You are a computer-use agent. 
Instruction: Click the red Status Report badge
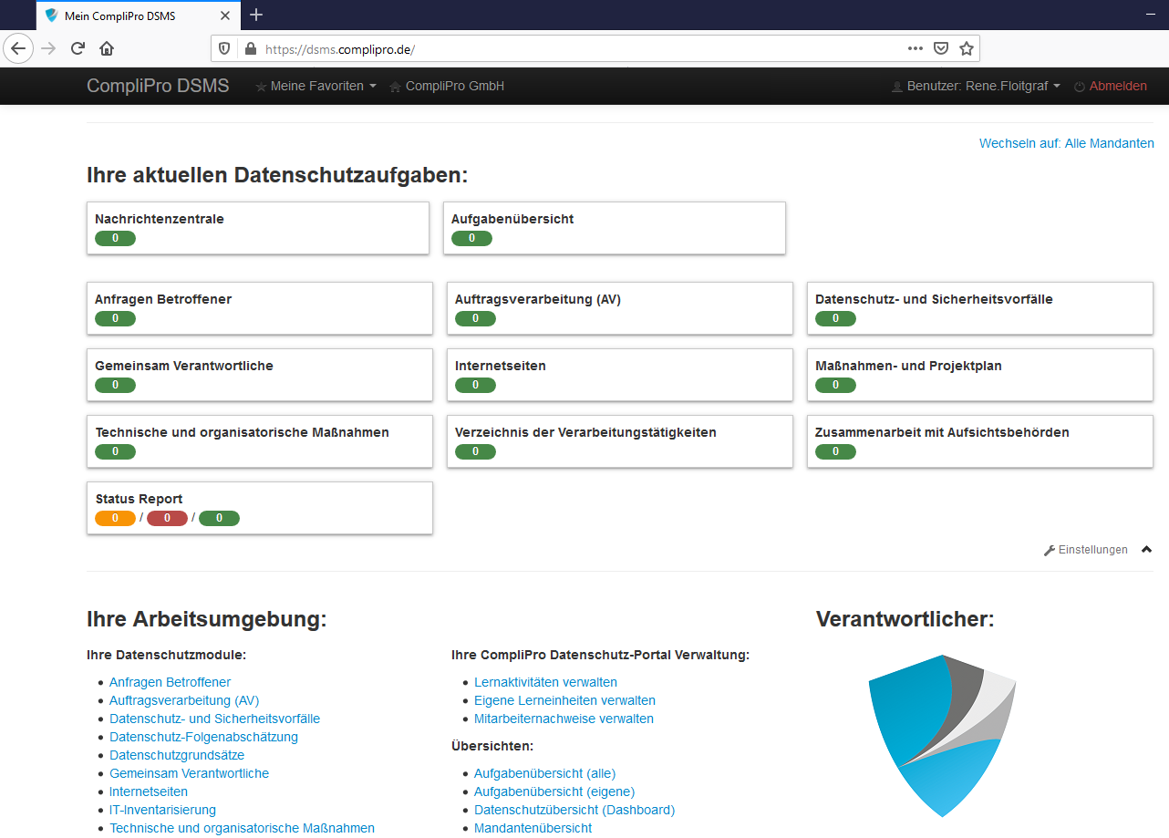coord(167,518)
